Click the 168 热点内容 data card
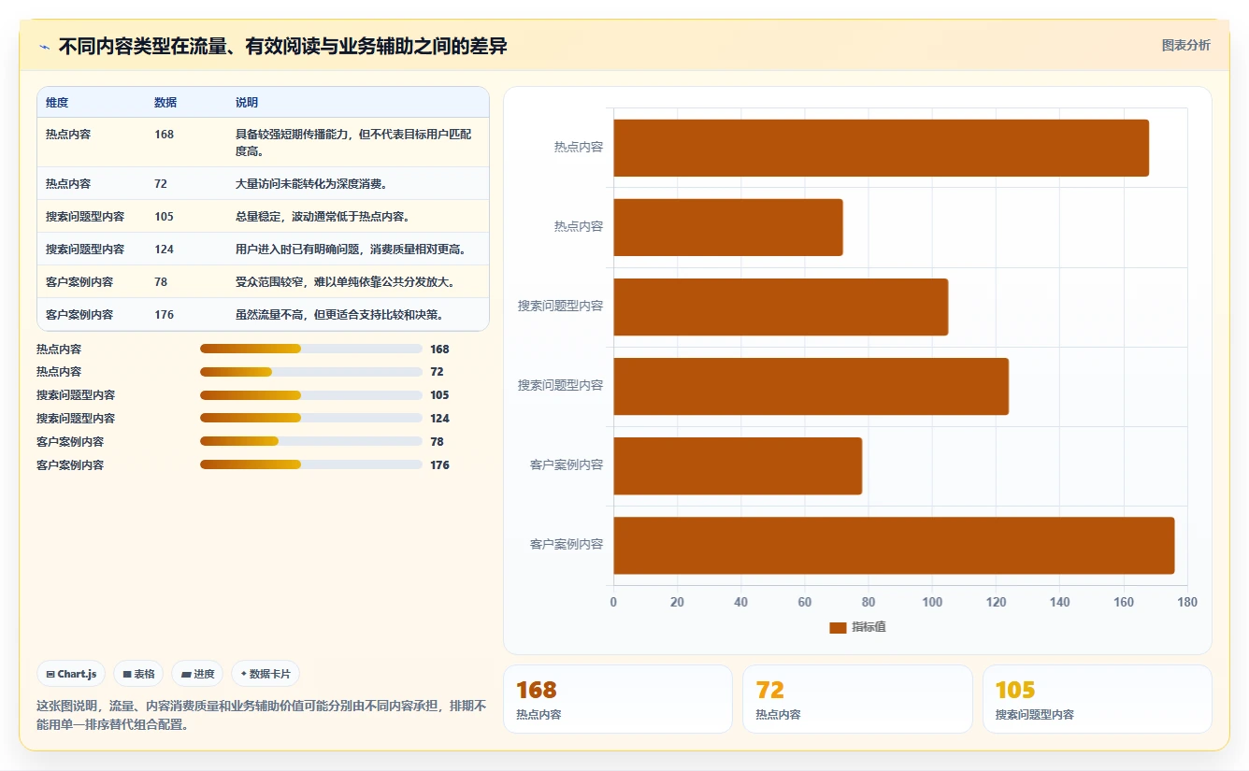The width and height of the screenshot is (1249, 771). [618, 699]
